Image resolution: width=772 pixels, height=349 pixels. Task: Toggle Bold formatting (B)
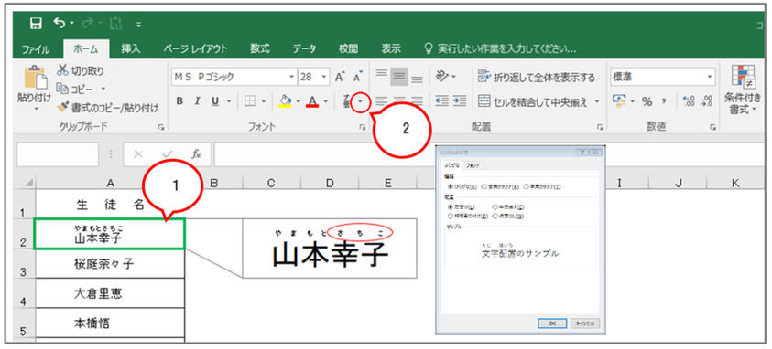180,101
